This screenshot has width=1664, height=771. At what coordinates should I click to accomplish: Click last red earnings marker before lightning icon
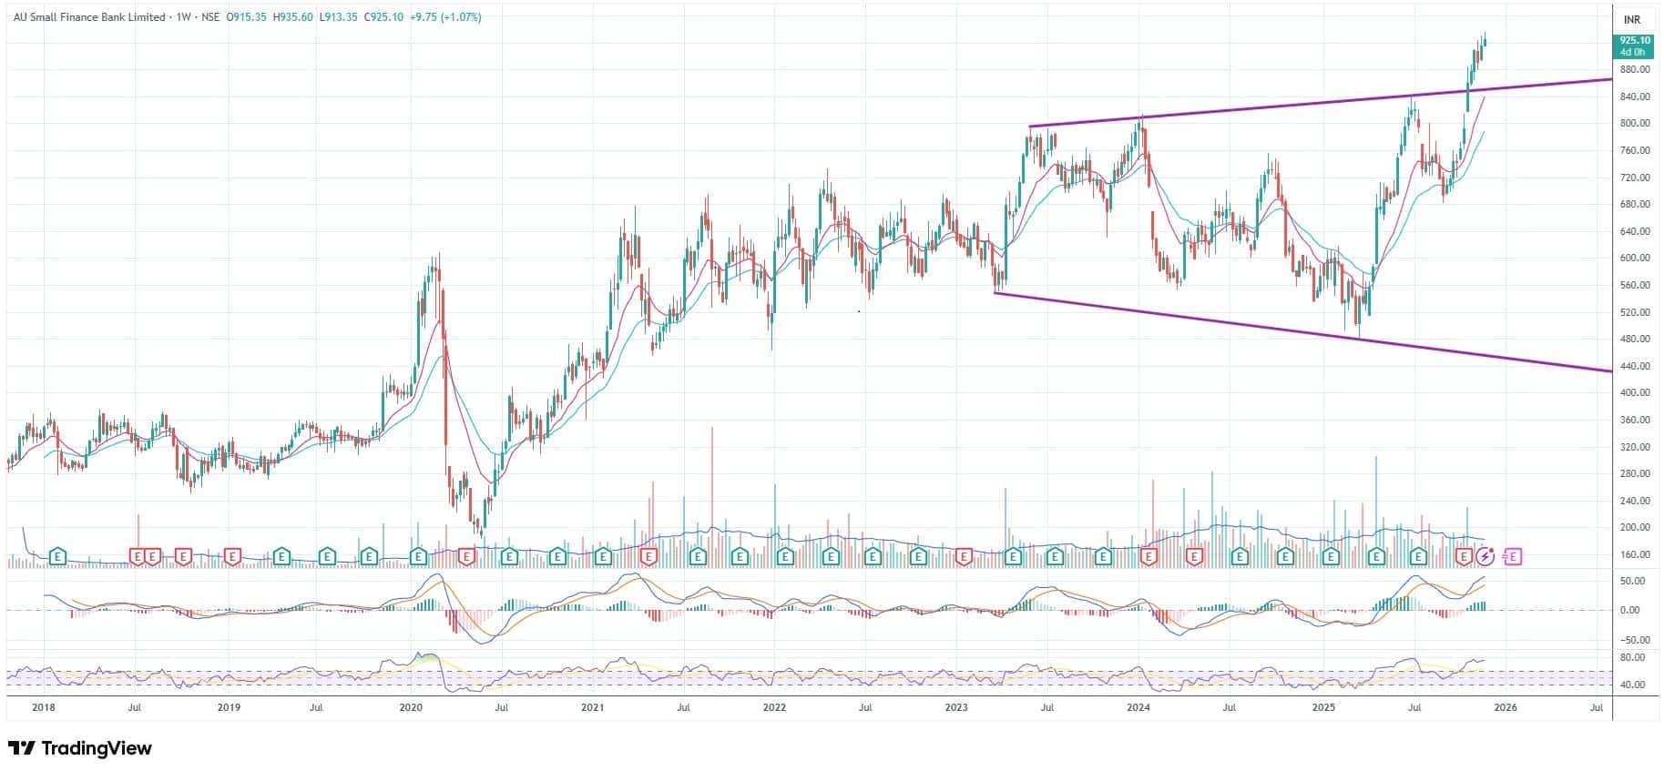point(1464,555)
